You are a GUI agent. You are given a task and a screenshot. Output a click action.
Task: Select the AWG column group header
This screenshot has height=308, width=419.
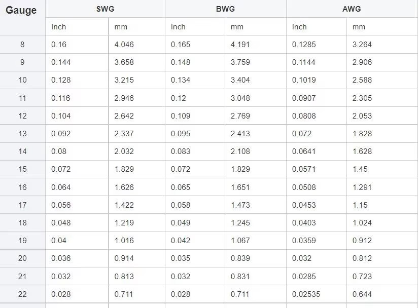click(352, 9)
